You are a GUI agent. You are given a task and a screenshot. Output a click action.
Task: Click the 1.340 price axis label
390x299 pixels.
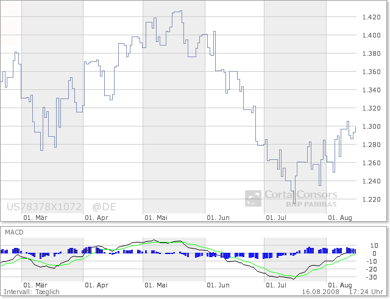(372, 90)
